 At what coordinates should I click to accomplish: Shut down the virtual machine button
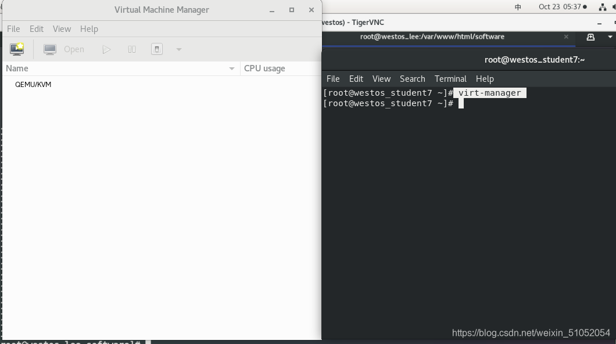point(157,49)
